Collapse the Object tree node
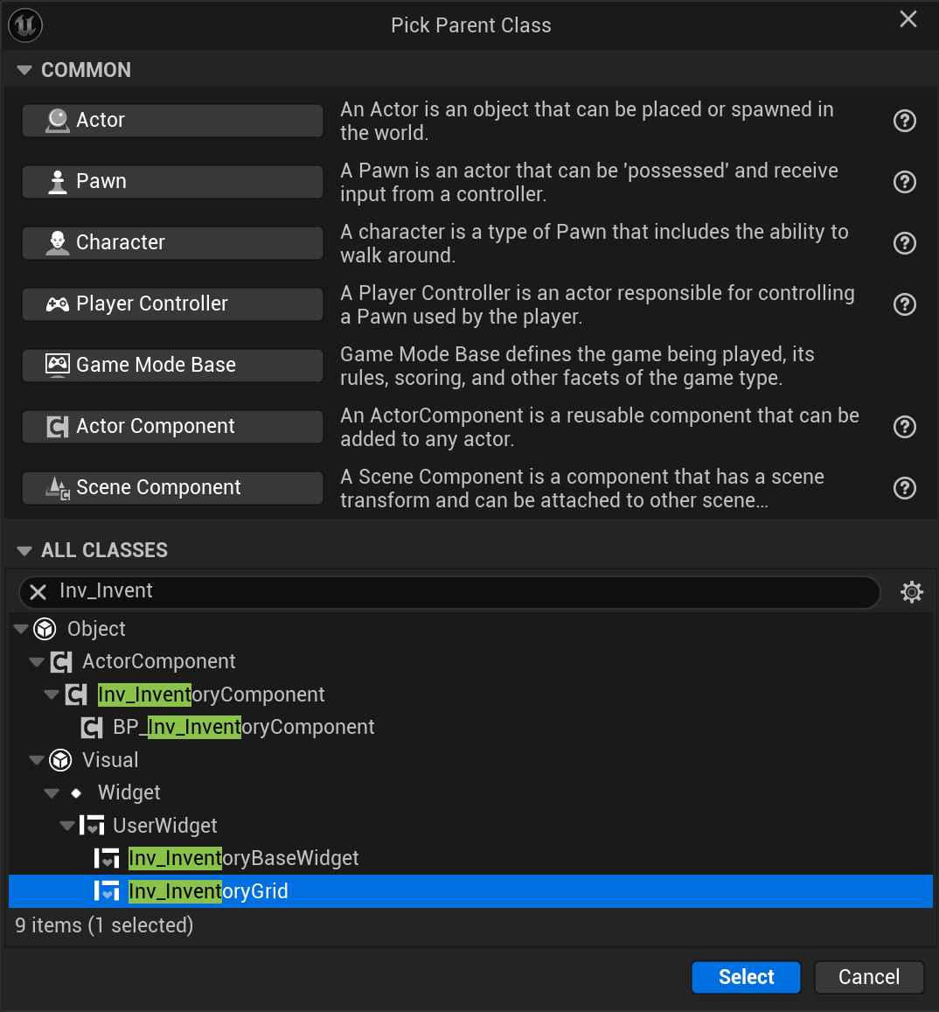This screenshot has width=939, height=1012. coord(21,629)
